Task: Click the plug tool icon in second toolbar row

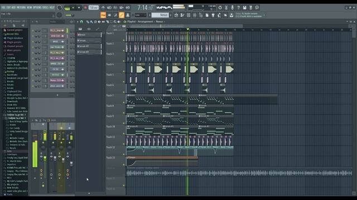Action: tap(213, 15)
